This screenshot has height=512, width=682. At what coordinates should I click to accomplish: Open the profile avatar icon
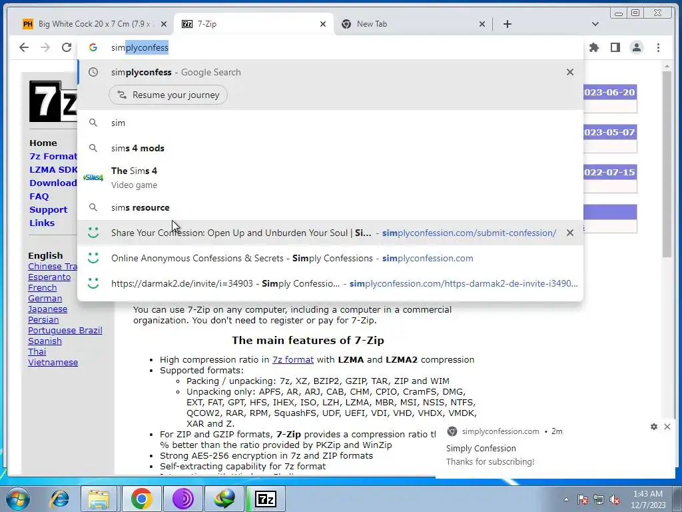637,47
